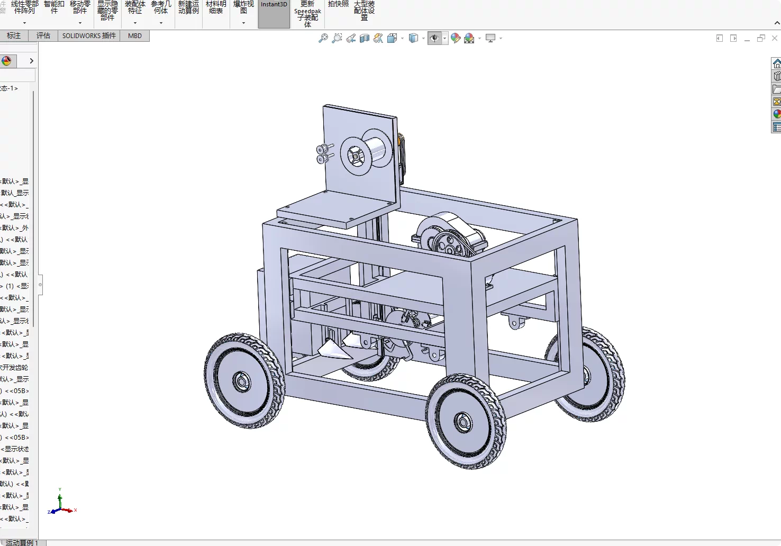Click the Edit Appearance icon
Screen dimensions: 781x546
(456, 38)
